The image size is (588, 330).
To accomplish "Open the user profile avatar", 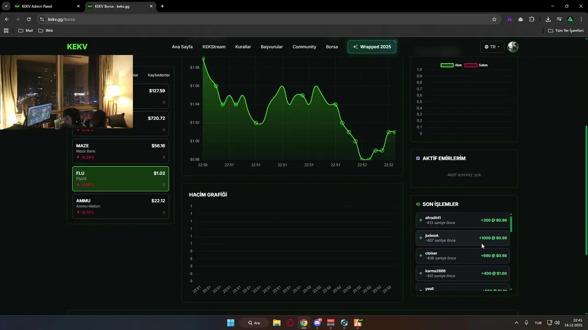I will [x=513, y=47].
